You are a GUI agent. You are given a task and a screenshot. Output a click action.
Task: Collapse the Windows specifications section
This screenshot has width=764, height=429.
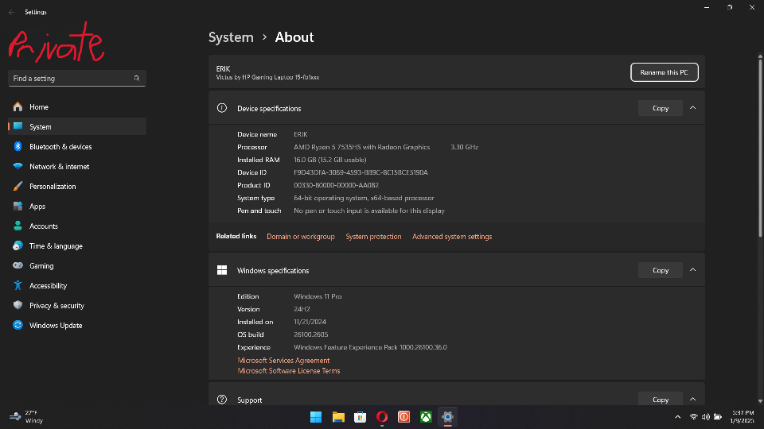click(x=692, y=270)
